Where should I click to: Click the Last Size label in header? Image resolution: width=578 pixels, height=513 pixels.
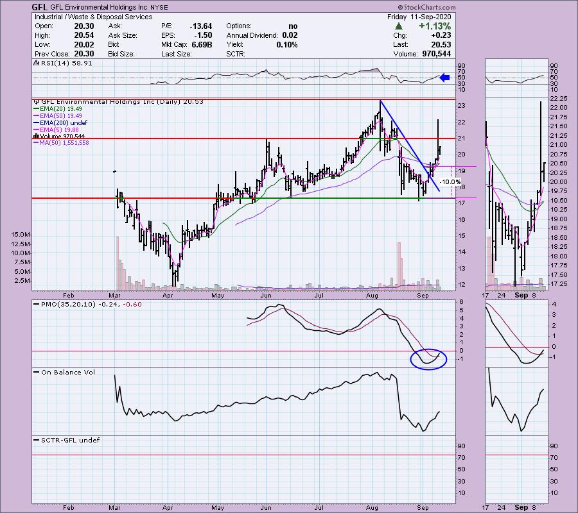177,54
